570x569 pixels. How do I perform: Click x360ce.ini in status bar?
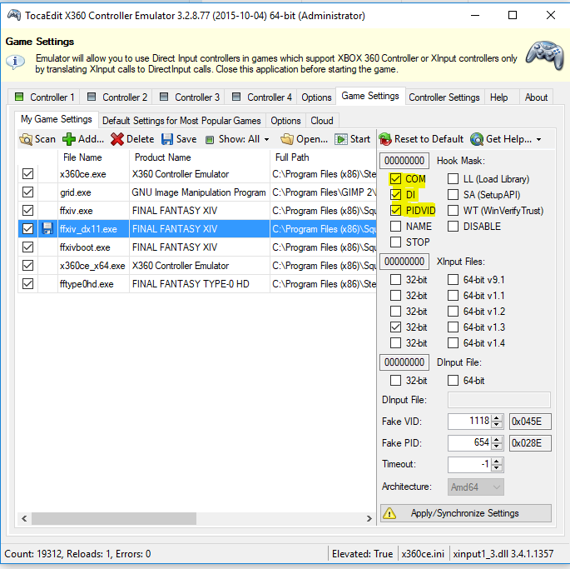[x=423, y=554]
